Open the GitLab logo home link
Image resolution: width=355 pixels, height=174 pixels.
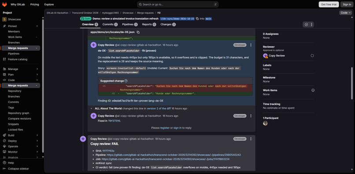click(x=4, y=4)
